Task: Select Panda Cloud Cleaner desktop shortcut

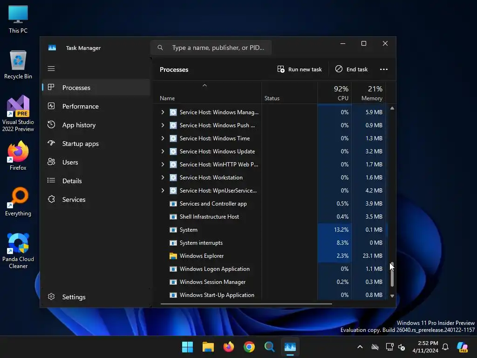Action: tap(18, 251)
